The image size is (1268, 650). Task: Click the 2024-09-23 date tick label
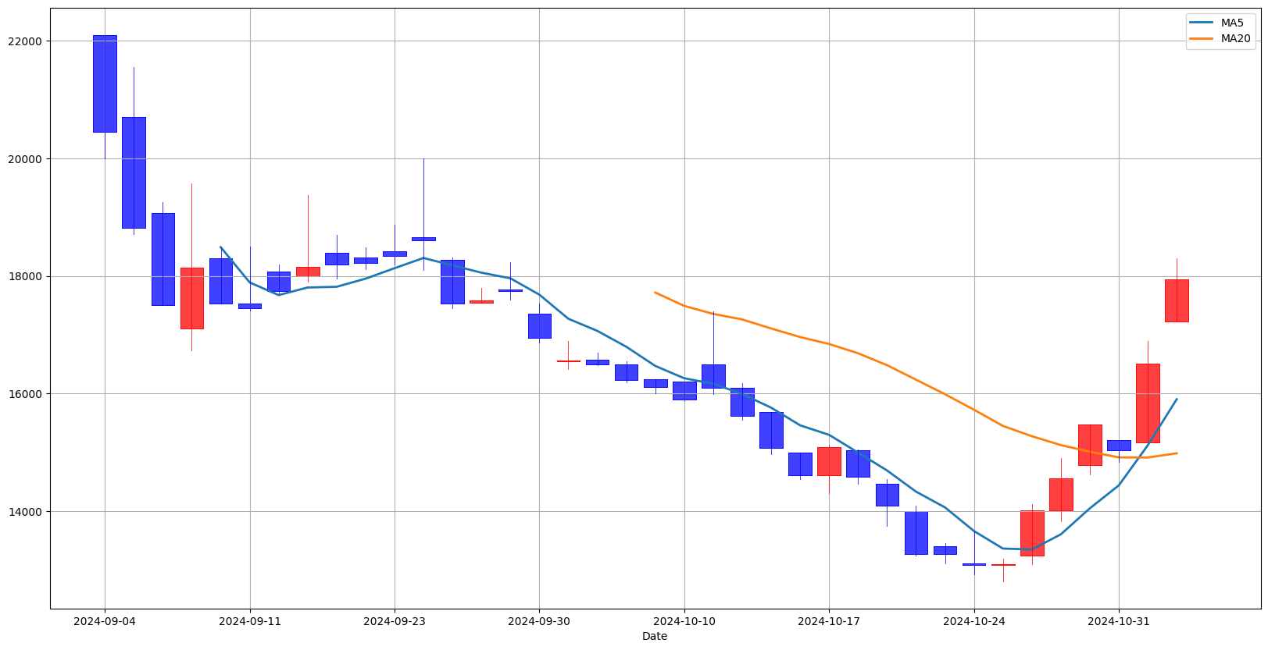pyautogui.click(x=395, y=621)
